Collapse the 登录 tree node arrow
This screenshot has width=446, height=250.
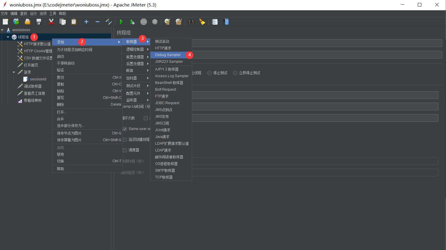[14, 72]
